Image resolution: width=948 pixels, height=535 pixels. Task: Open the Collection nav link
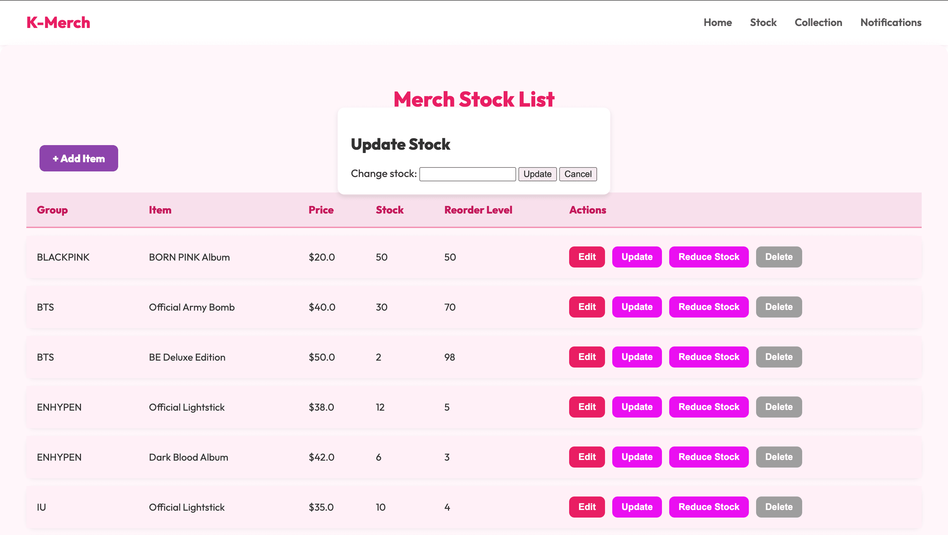(x=818, y=22)
